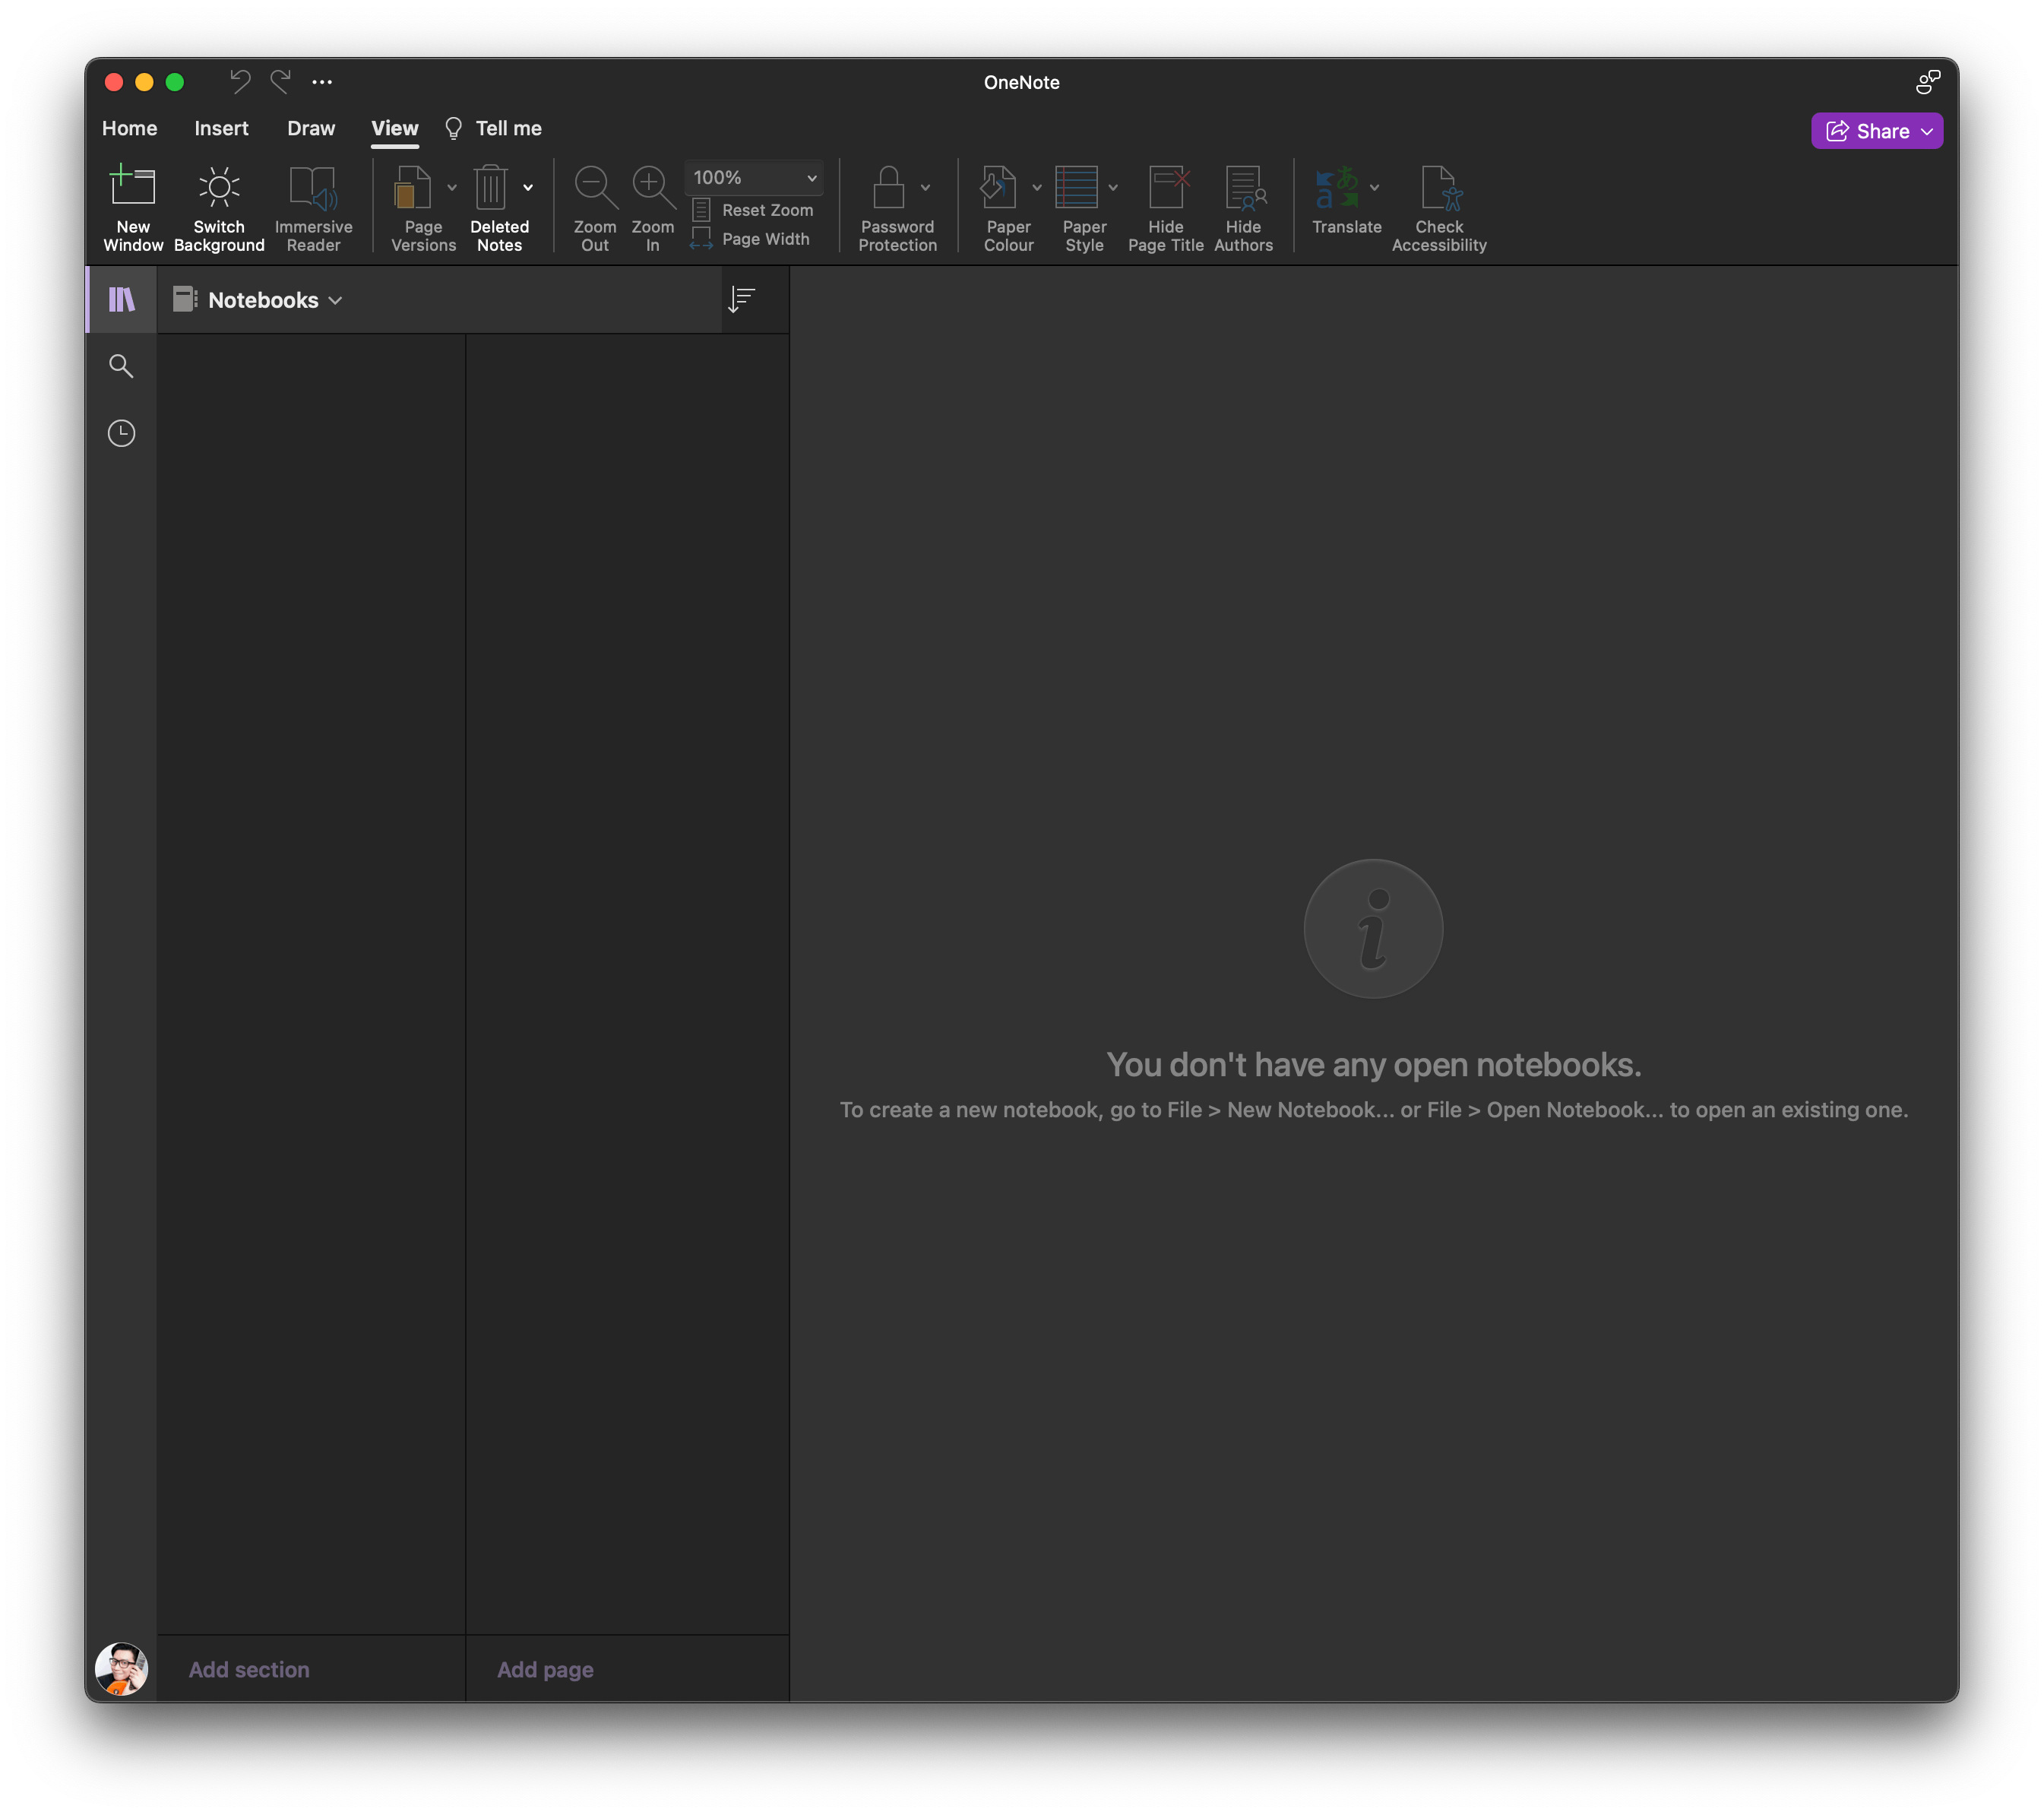Click the Zoom Out magnifier
2044x1815 pixels.
[594, 188]
